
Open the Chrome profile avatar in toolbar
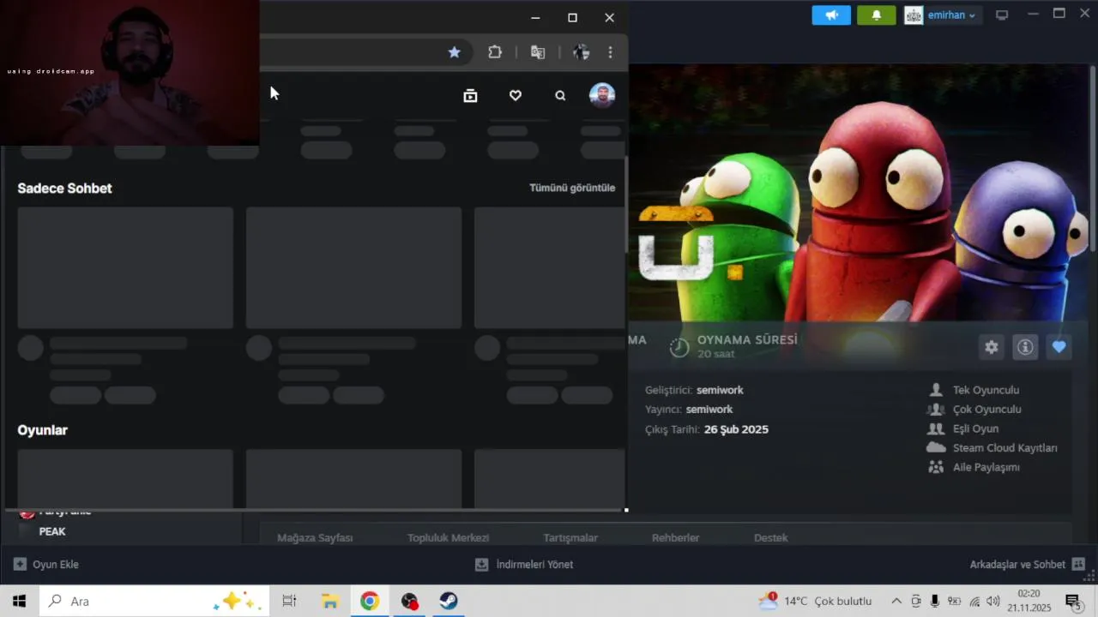(581, 52)
